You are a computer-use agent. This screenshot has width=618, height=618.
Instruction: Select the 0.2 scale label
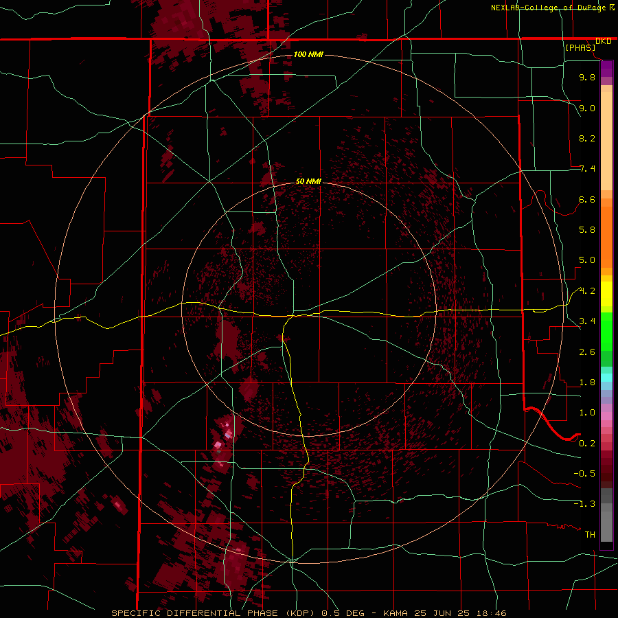click(587, 444)
